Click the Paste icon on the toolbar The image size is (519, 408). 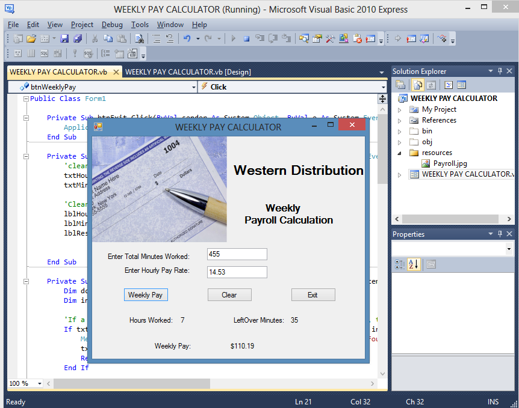(x=120, y=38)
